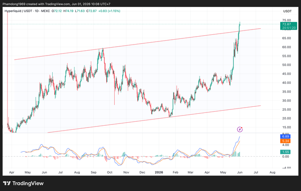The height and width of the screenshot is (191, 301).
Task: Click the Jun label below latest candle
Action: (240, 172)
